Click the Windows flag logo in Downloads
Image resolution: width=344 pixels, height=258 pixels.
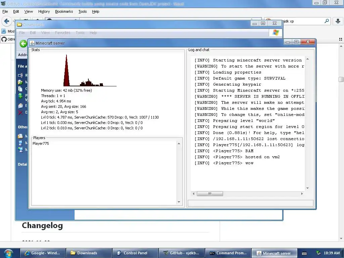tap(276, 33)
